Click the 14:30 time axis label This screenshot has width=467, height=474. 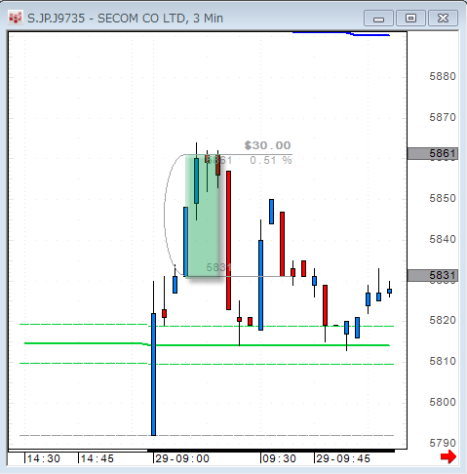[x=44, y=458]
